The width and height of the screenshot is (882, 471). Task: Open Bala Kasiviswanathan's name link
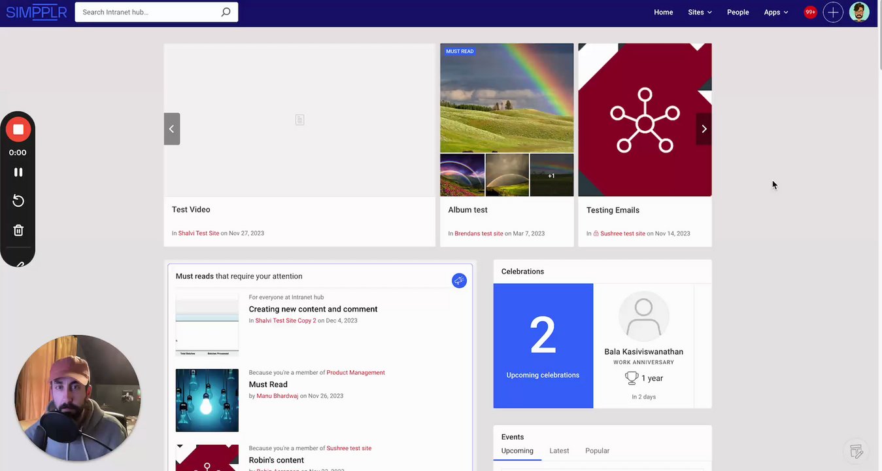(643, 352)
